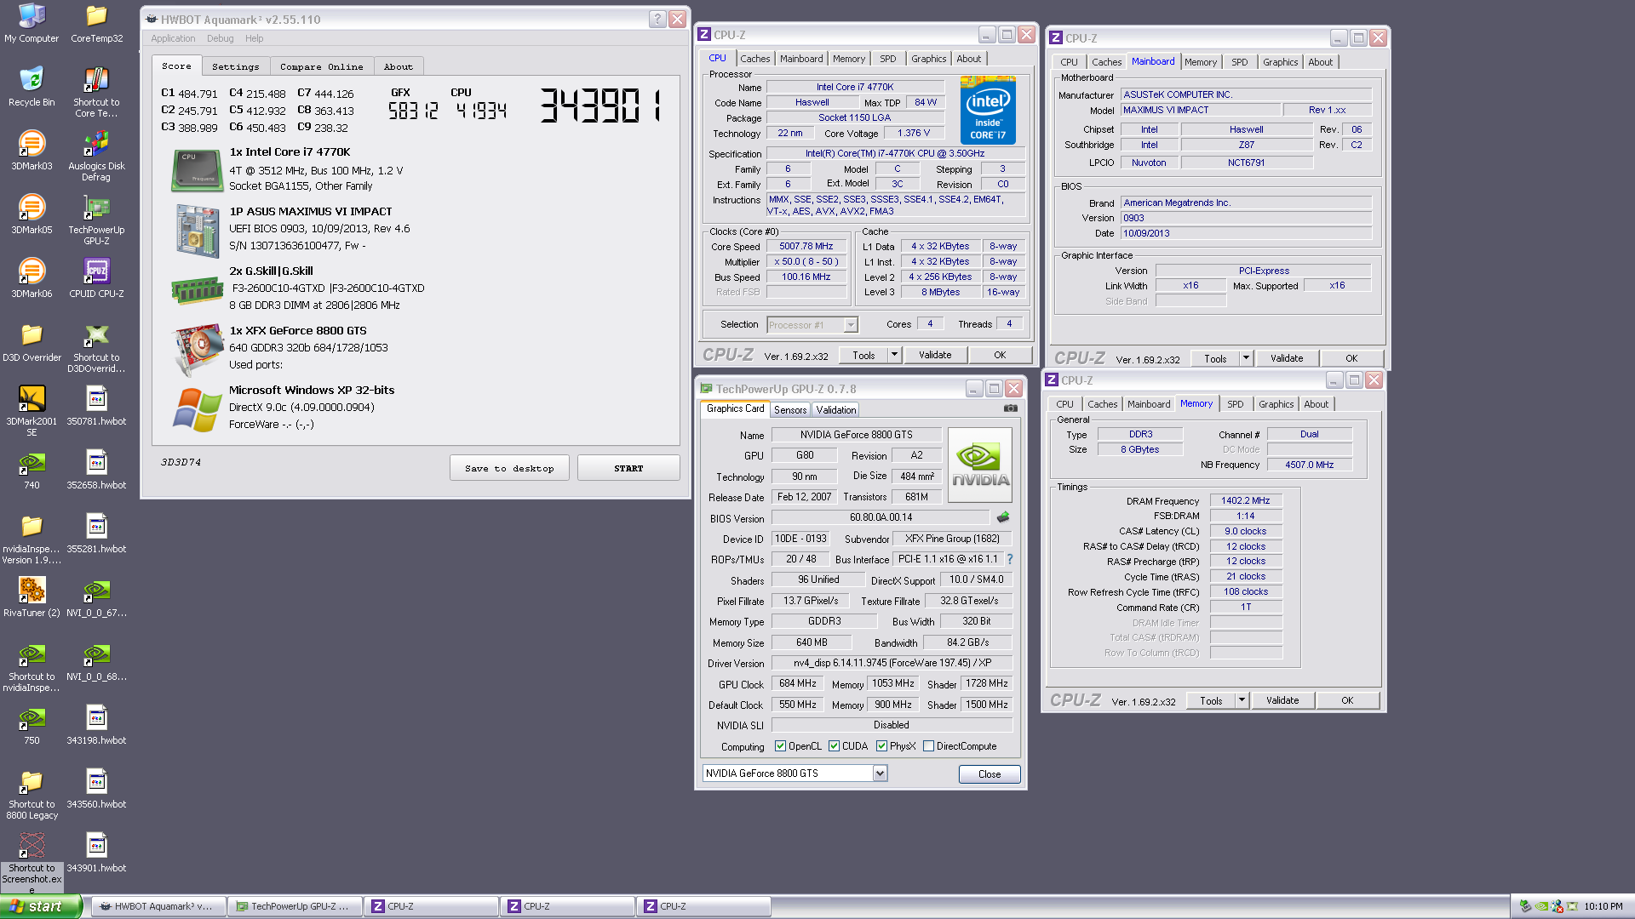Open Shortcut to 8800 Legacy folder
The width and height of the screenshot is (1635, 919).
point(32,794)
